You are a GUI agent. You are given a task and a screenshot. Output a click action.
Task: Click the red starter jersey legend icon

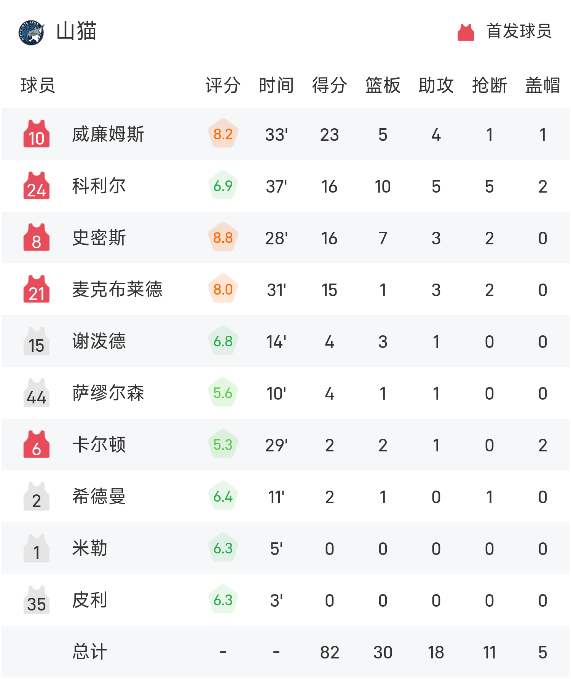click(x=466, y=32)
